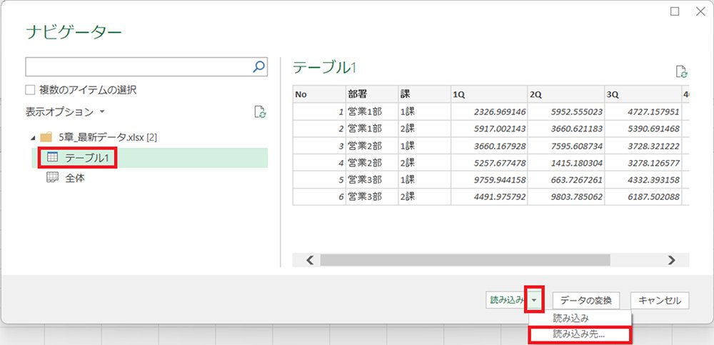Click the No column header
This screenshot has width=714, height=345.
tap(319, 94)
